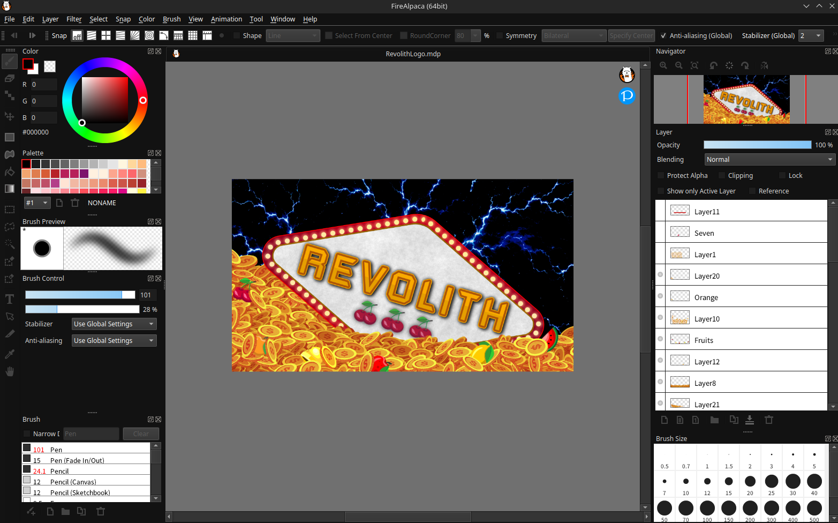Click the R color value field
Screen dimensions: 838x523
pos(43,84)
